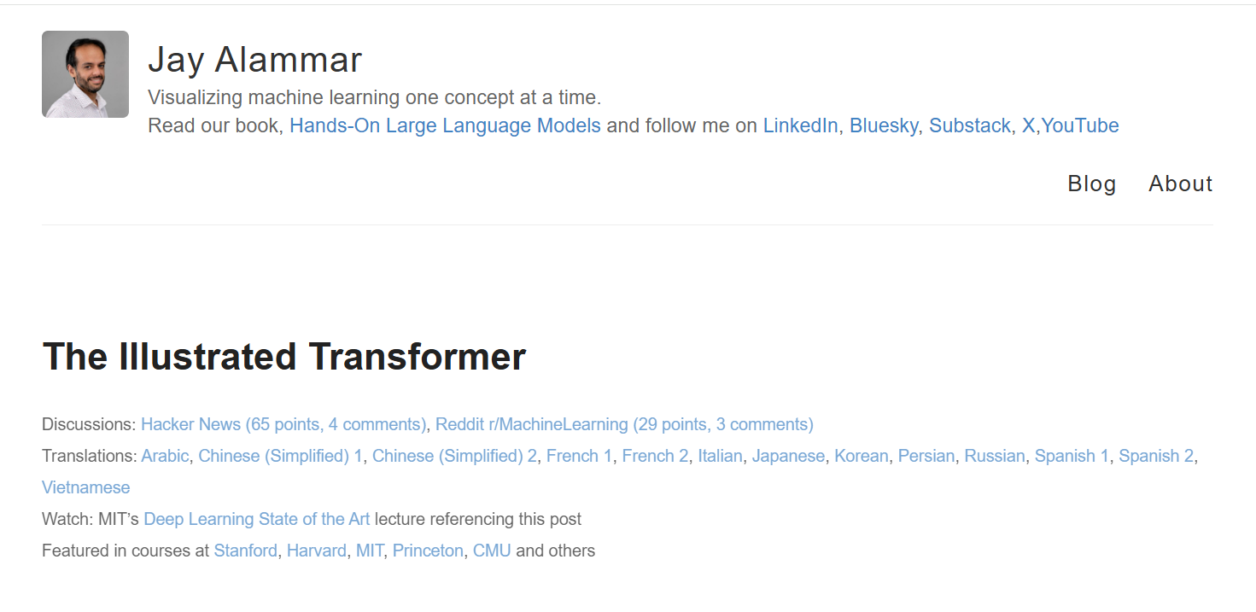Open the Stanford course link
This screenshot has width=1256, height=612.
[245, 551]
